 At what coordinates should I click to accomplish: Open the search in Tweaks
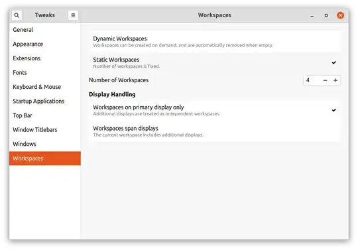[x=17, y=15]
